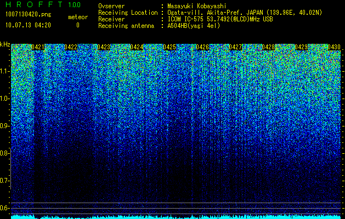
Task: Click the 0422 time marker
Action: pyautogui.click(x=71, y=47)
